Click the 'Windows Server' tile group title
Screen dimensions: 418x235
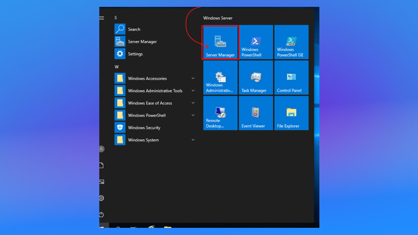pyautogui.click(x=218, y=18)
